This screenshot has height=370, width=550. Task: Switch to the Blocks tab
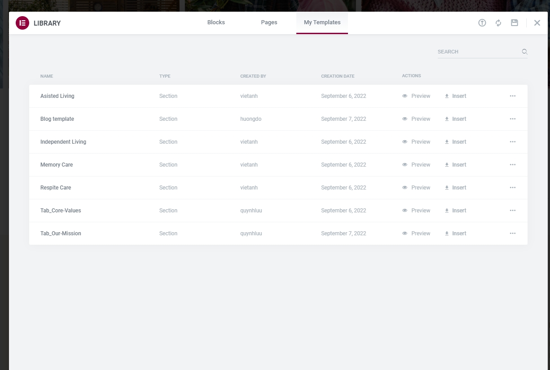pyautogui.click(x=216, y=22)
